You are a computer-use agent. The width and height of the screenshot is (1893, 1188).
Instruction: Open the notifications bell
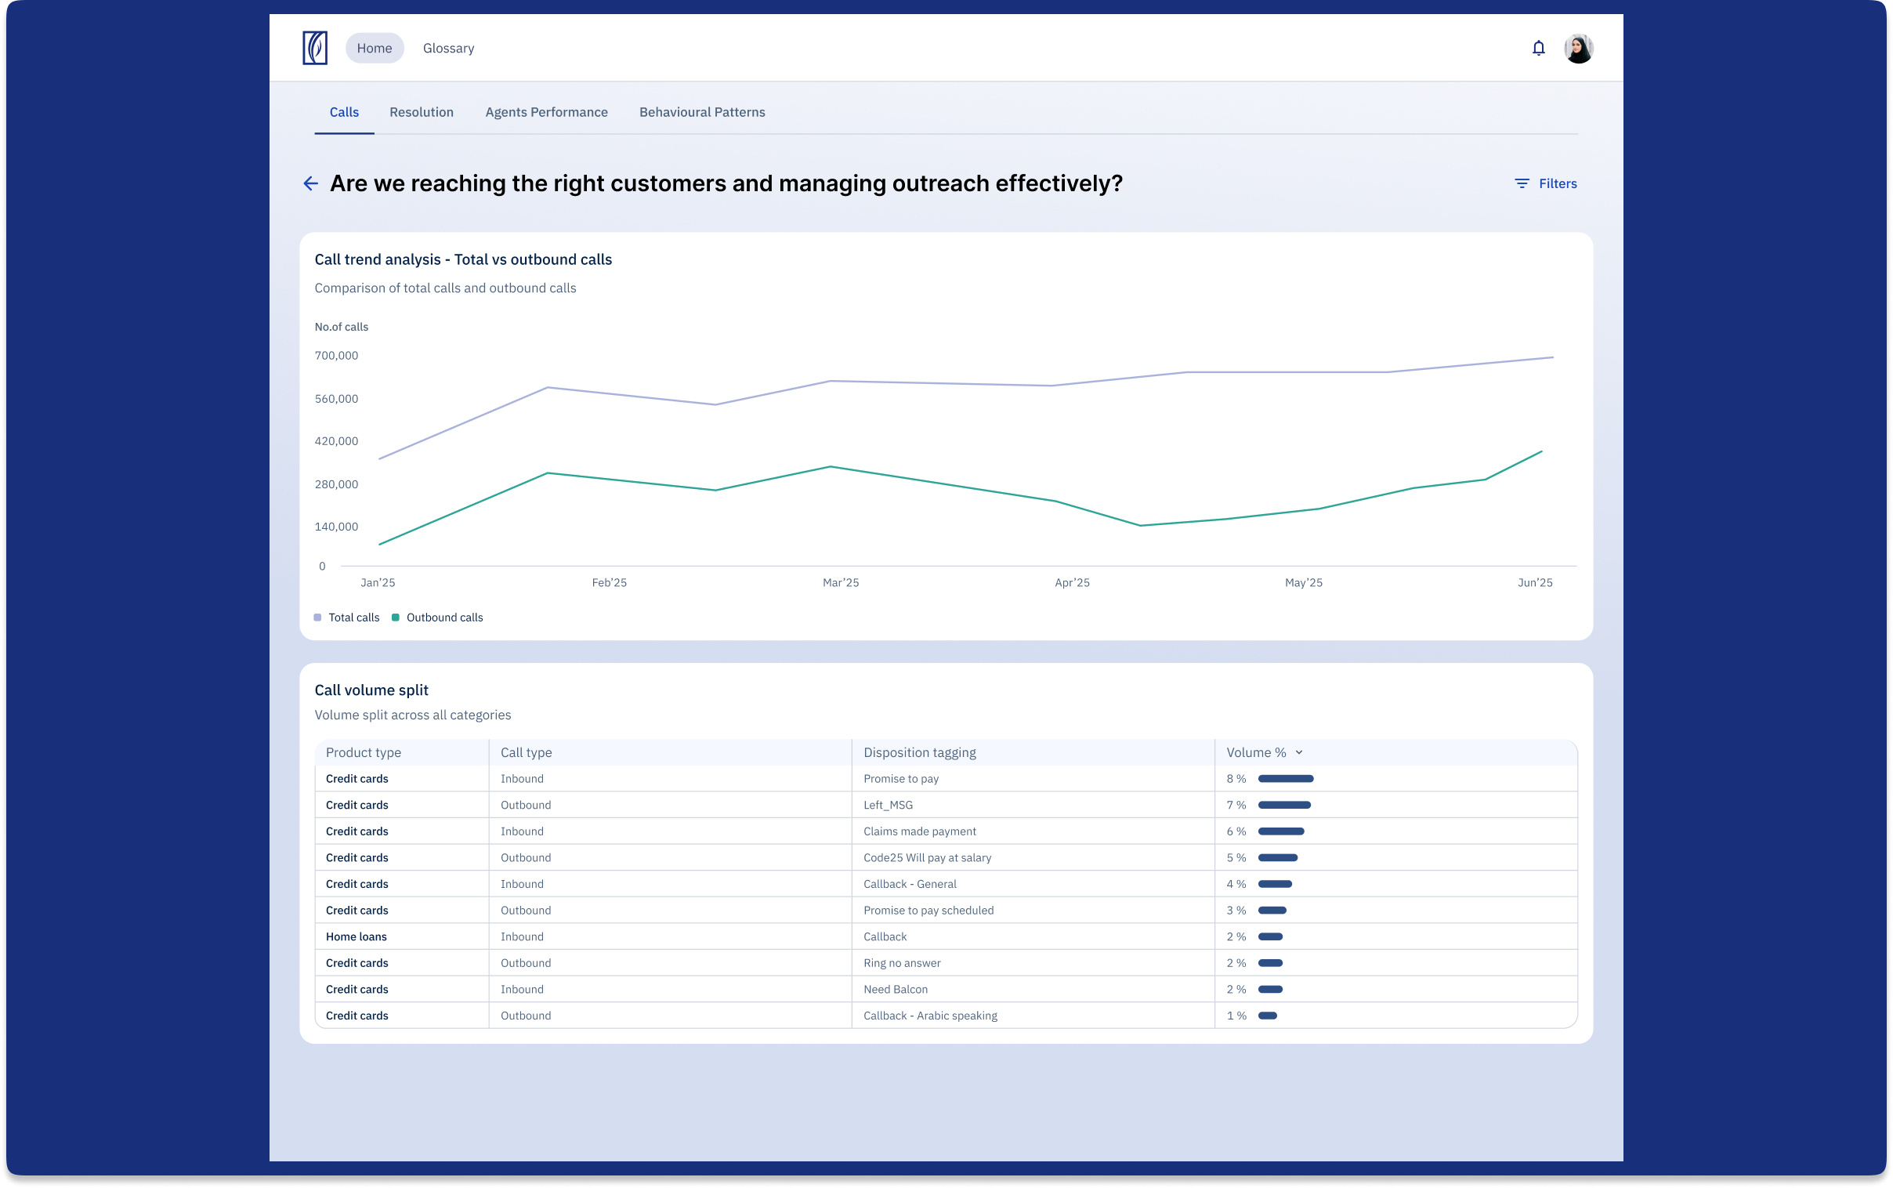click(1538, 48)
